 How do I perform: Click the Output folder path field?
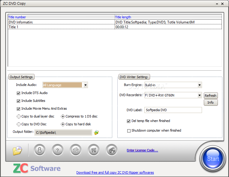point(63,133)
